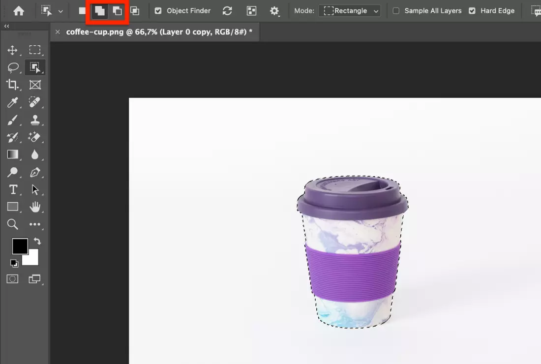Click the Subtract from selection icon
The width and height of the screenshot is (541, 364).
pos(117,11)
